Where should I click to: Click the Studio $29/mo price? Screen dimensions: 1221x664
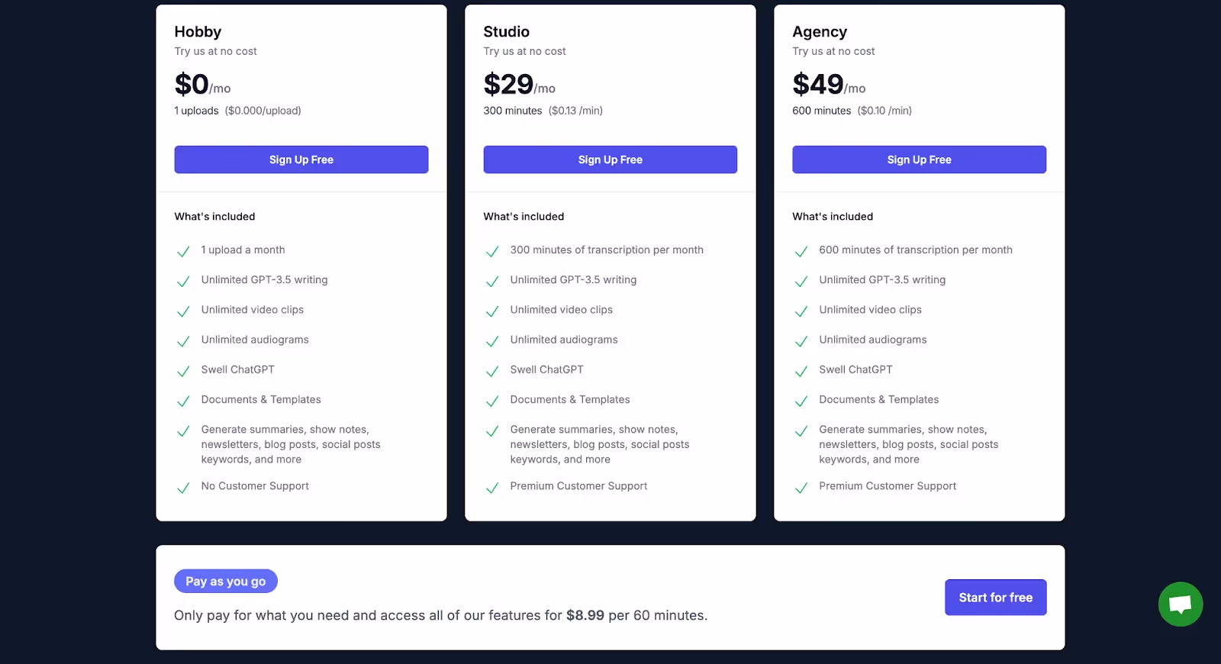(x=520, y=84)
